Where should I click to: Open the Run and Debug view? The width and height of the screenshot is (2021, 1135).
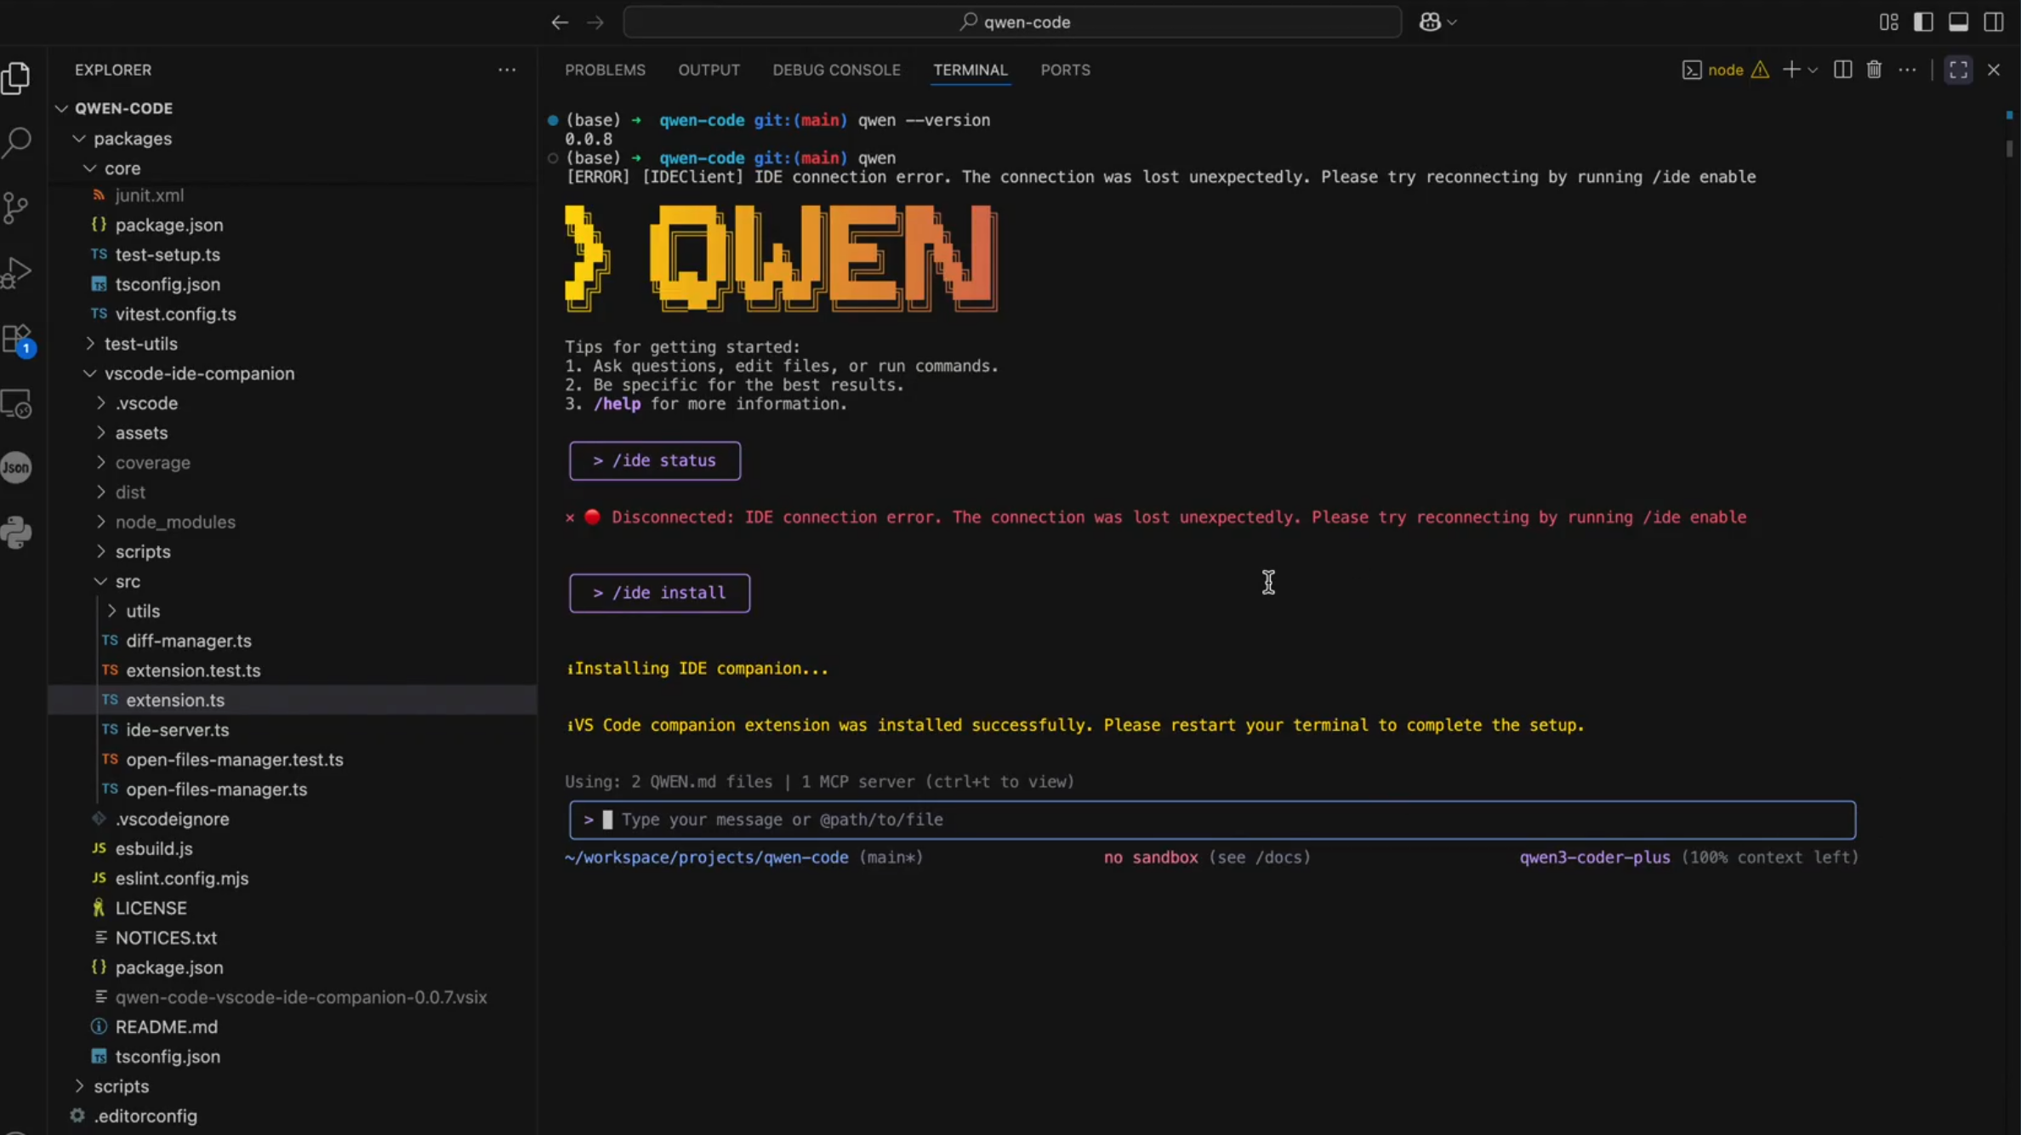(17, 273)
